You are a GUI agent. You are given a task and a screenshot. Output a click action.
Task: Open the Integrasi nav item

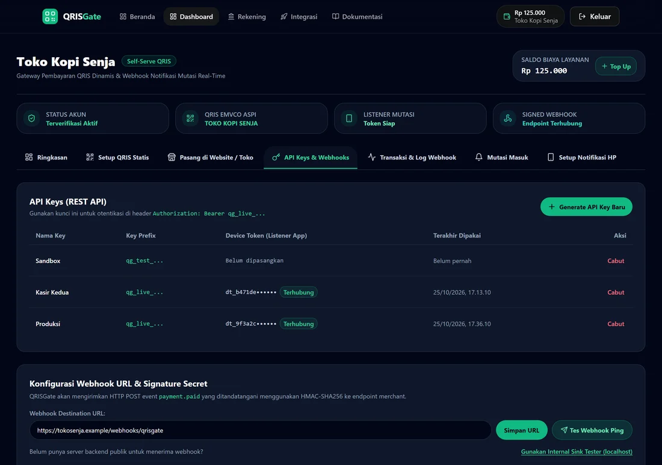point(299,16)
